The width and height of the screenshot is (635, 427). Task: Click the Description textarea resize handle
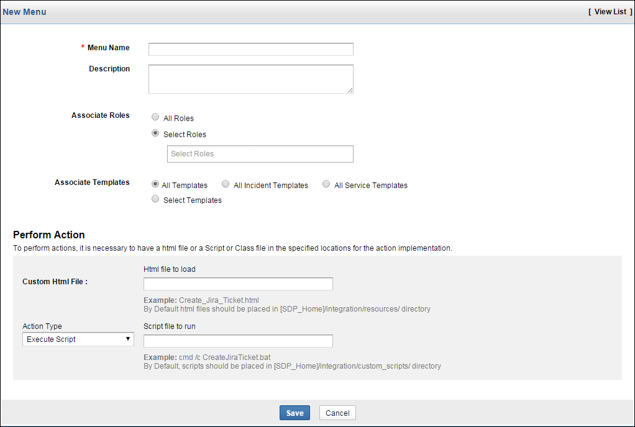350,91
